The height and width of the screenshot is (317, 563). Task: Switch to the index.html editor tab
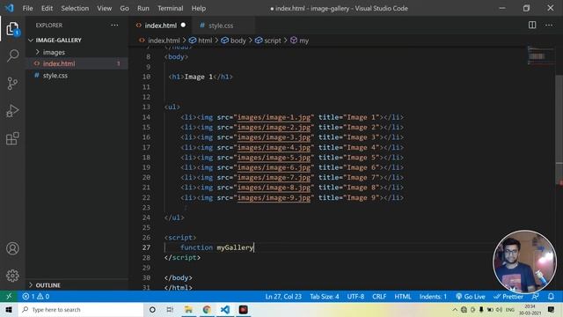[160, 26]
